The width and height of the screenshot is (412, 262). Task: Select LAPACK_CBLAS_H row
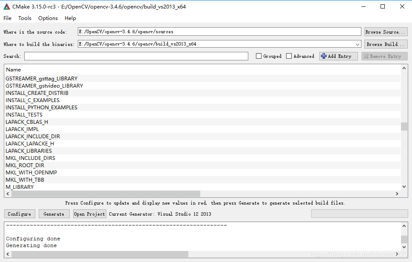point(202,122)
